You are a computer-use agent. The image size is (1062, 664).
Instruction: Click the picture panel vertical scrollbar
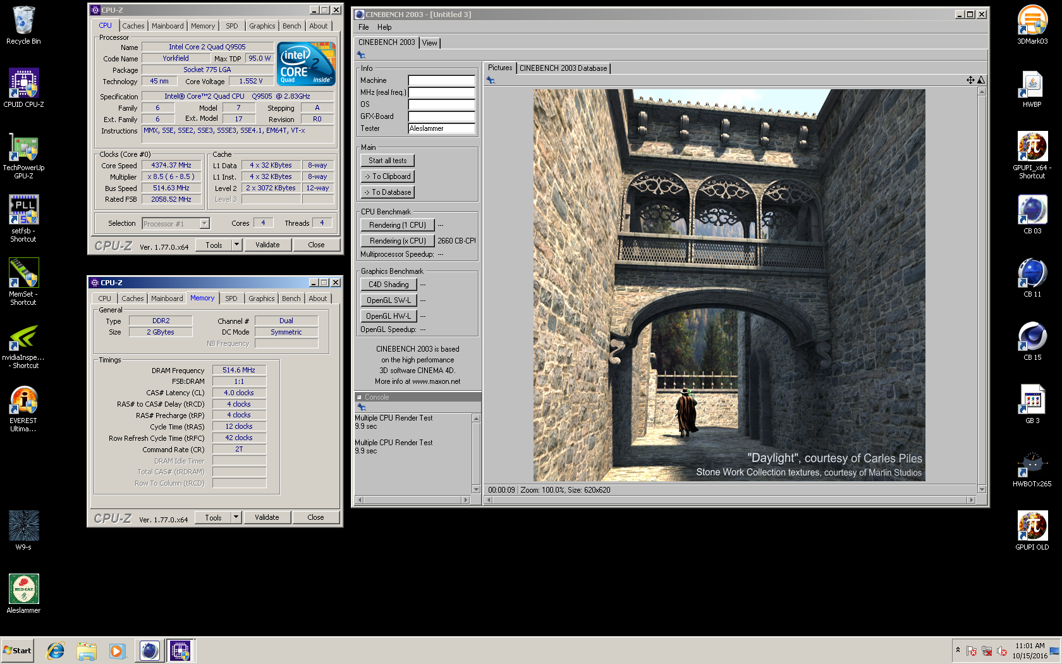click(982, 290)
